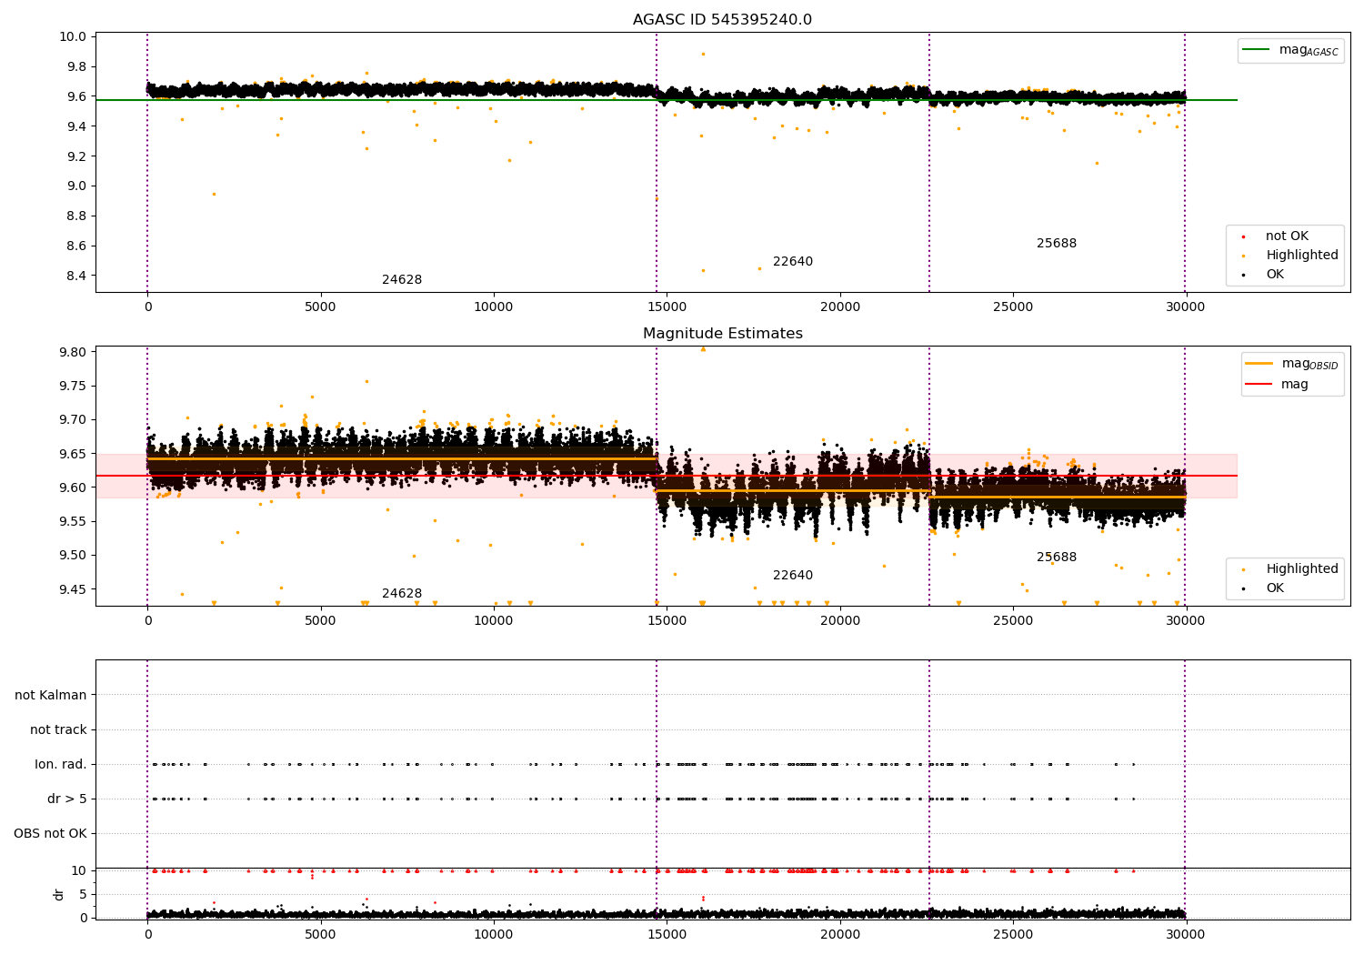Click the '30000' x-tick under the top plot
The width and height of the screenshot is (1364, 955).
pos(1186,307)
